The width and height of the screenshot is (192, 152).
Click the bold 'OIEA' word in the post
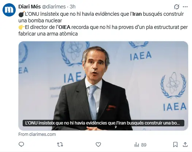pos(64,27)
